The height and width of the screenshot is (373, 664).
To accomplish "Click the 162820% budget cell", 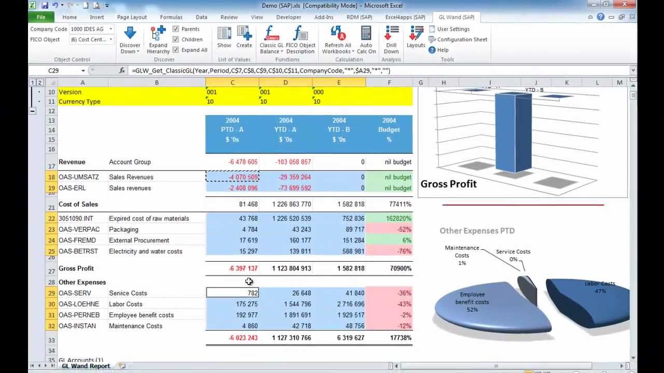I will point(389,219).
